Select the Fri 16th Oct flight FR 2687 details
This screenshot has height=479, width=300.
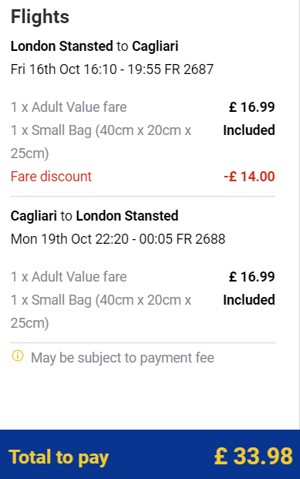(x=112, y=69)
